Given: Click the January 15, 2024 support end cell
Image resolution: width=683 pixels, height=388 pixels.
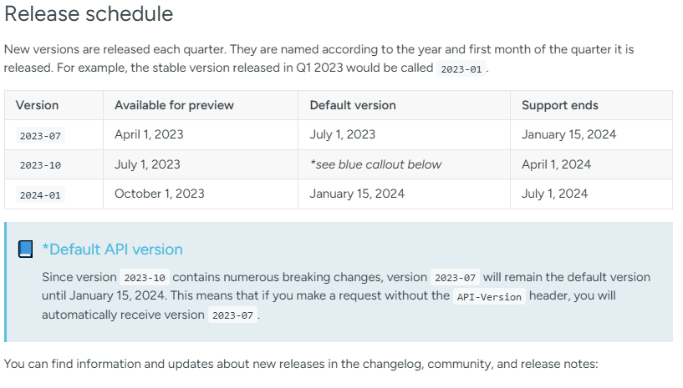Looking at the screenshot, I should coord(568,134).
